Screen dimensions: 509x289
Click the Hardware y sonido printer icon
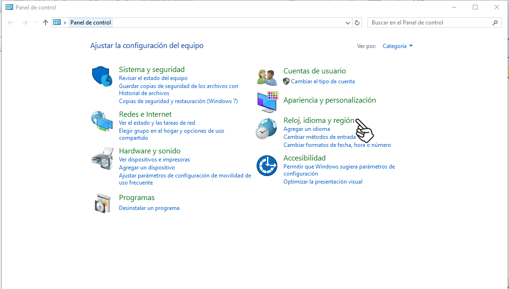[102, 158]
